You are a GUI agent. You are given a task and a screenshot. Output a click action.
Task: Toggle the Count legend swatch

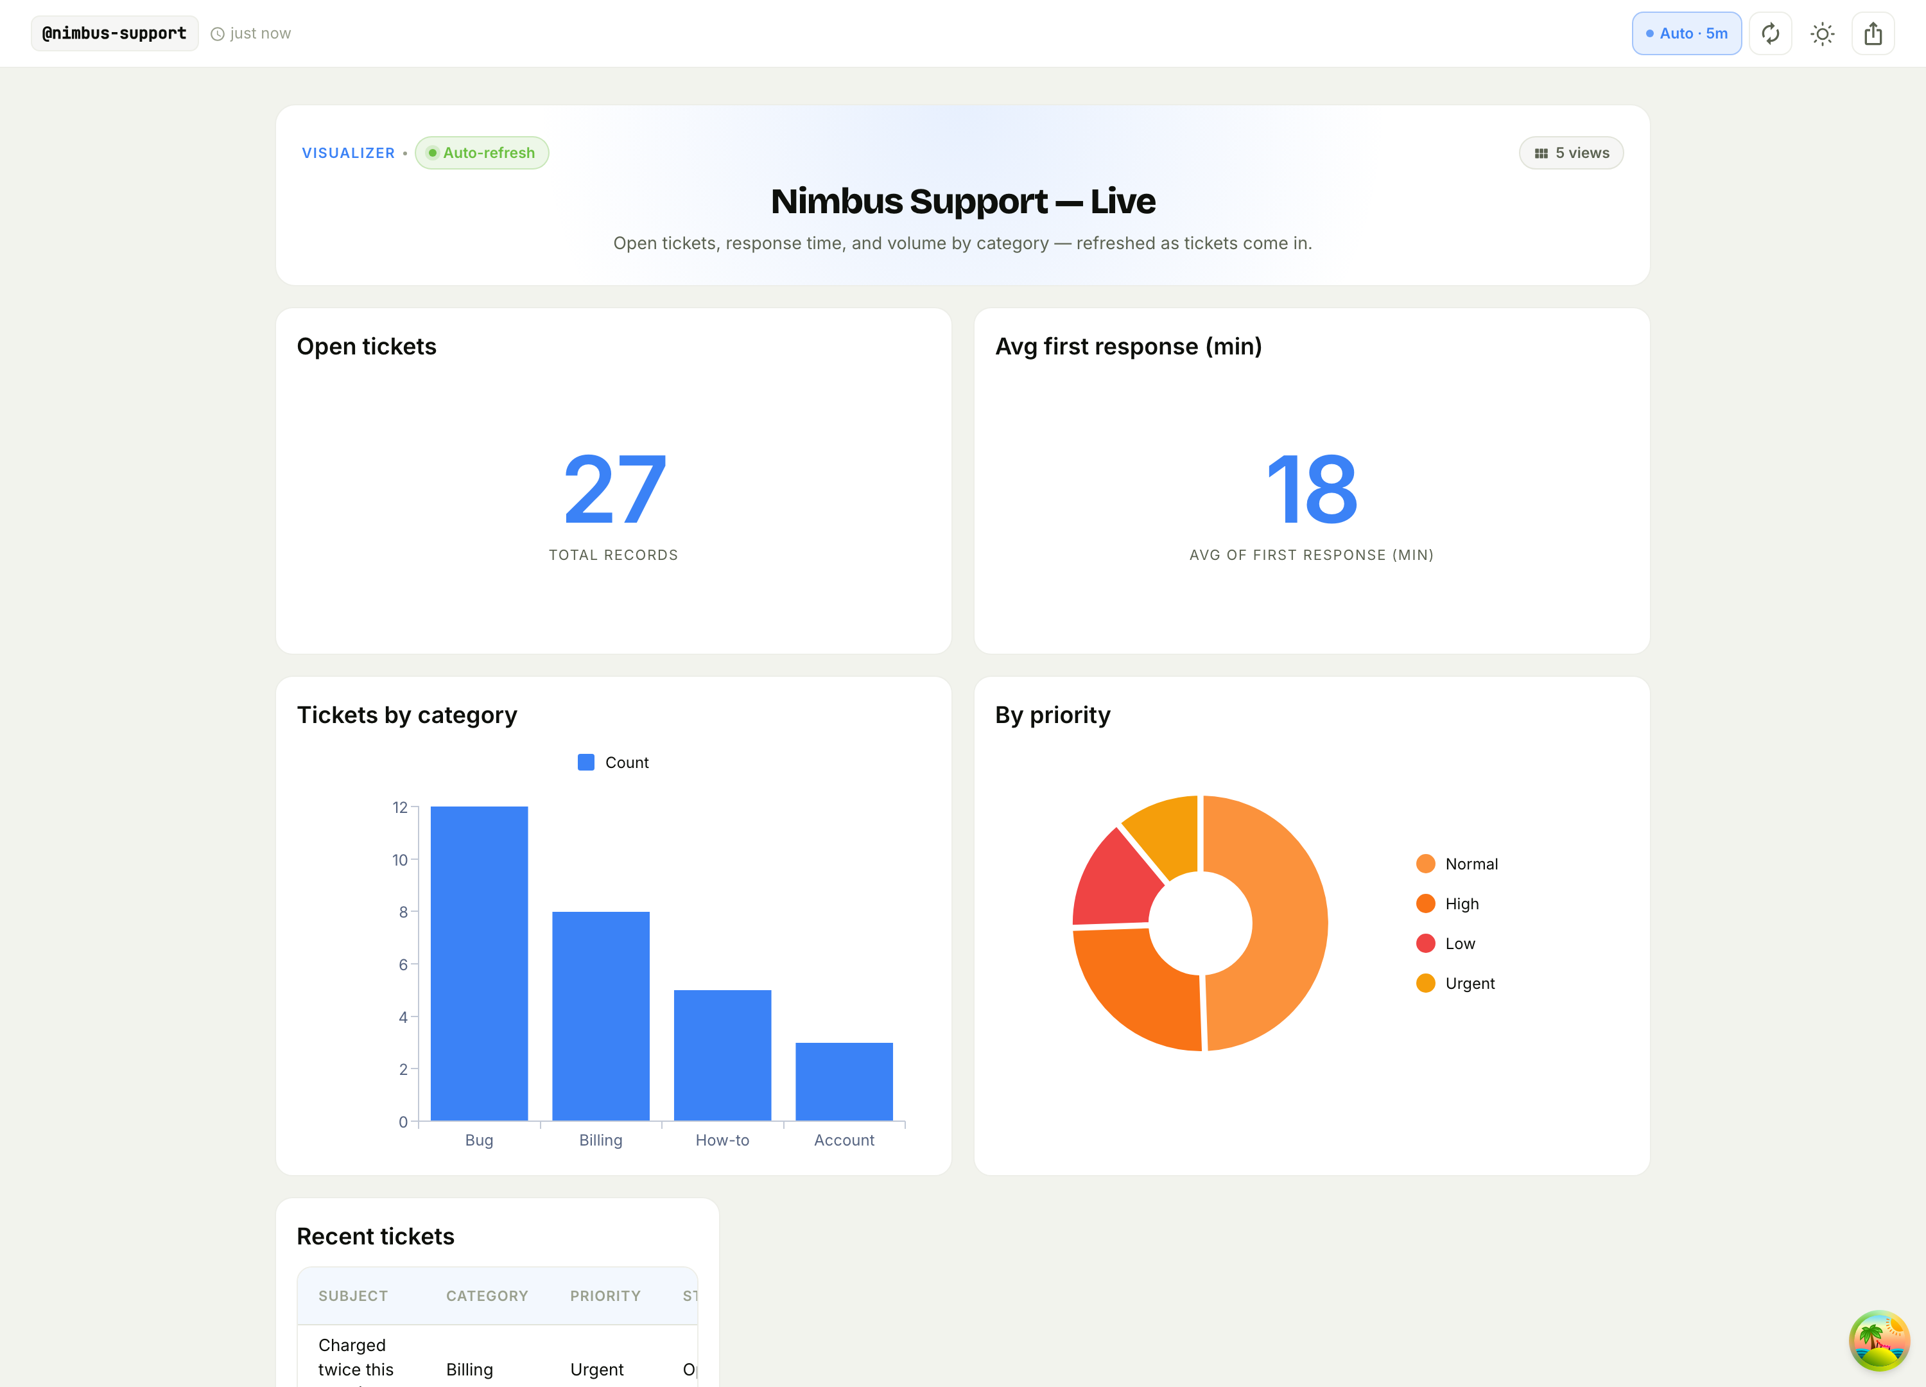tap(586, 762)
